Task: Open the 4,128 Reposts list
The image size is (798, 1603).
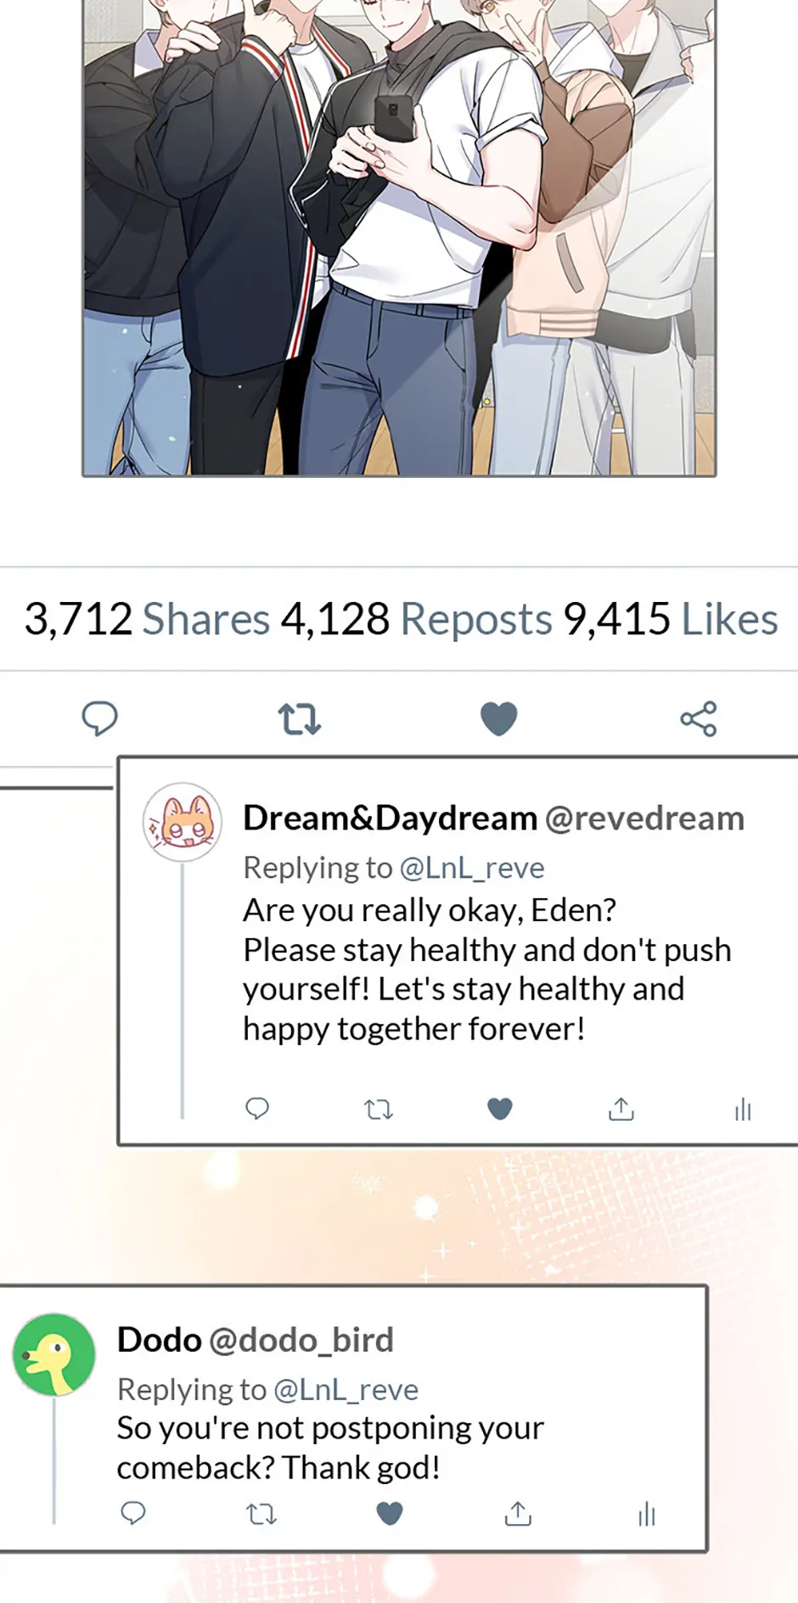Action: click(x=416, y=618)
